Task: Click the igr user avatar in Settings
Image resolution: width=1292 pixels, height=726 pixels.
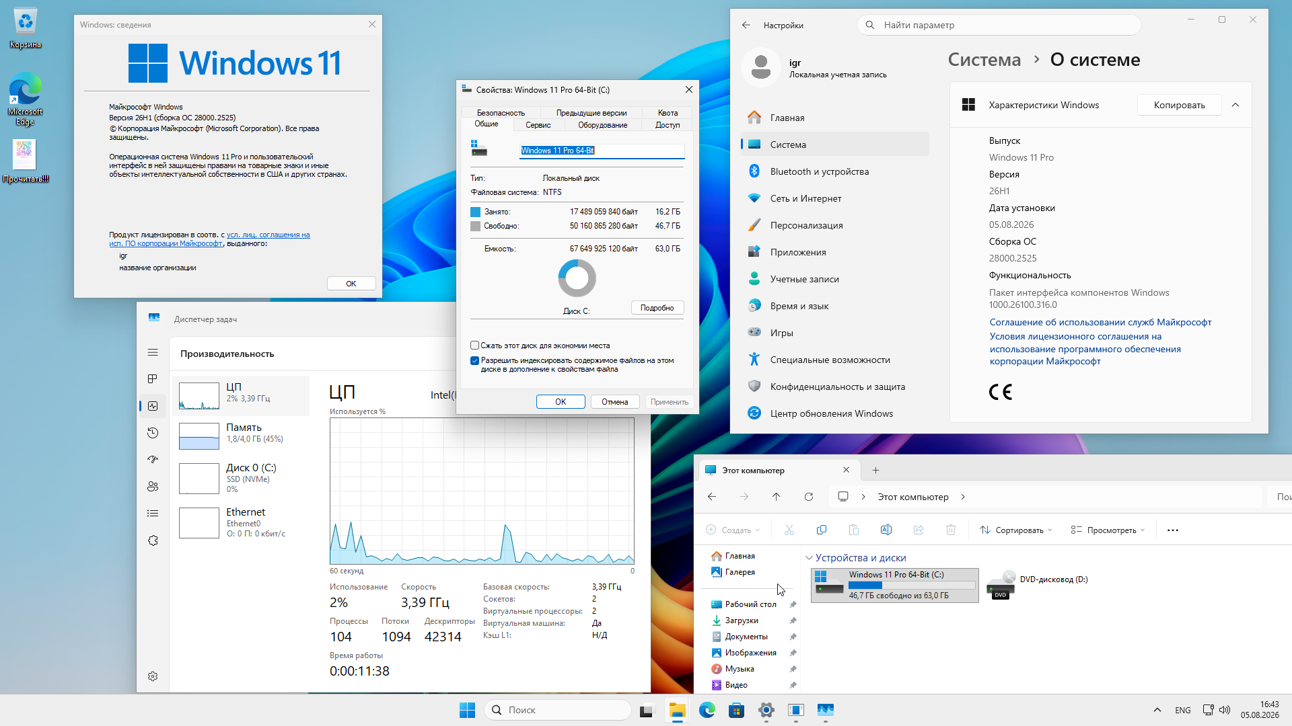Action: [x=761, y=67]
